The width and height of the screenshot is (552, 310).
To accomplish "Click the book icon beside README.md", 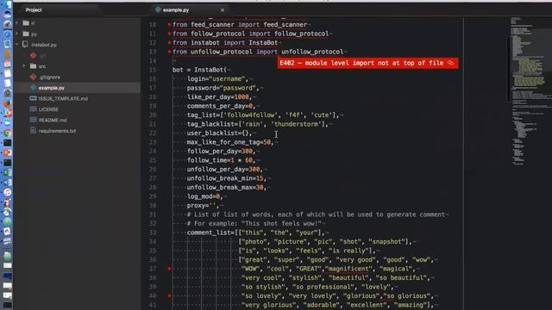I will (33, 120).
